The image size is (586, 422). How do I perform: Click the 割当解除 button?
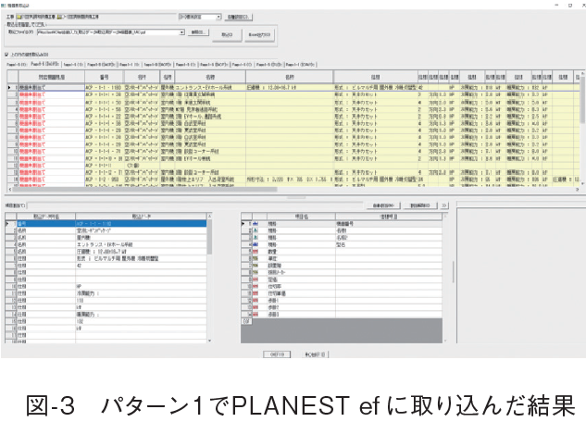pyautogui.click(x=420, y=205)
